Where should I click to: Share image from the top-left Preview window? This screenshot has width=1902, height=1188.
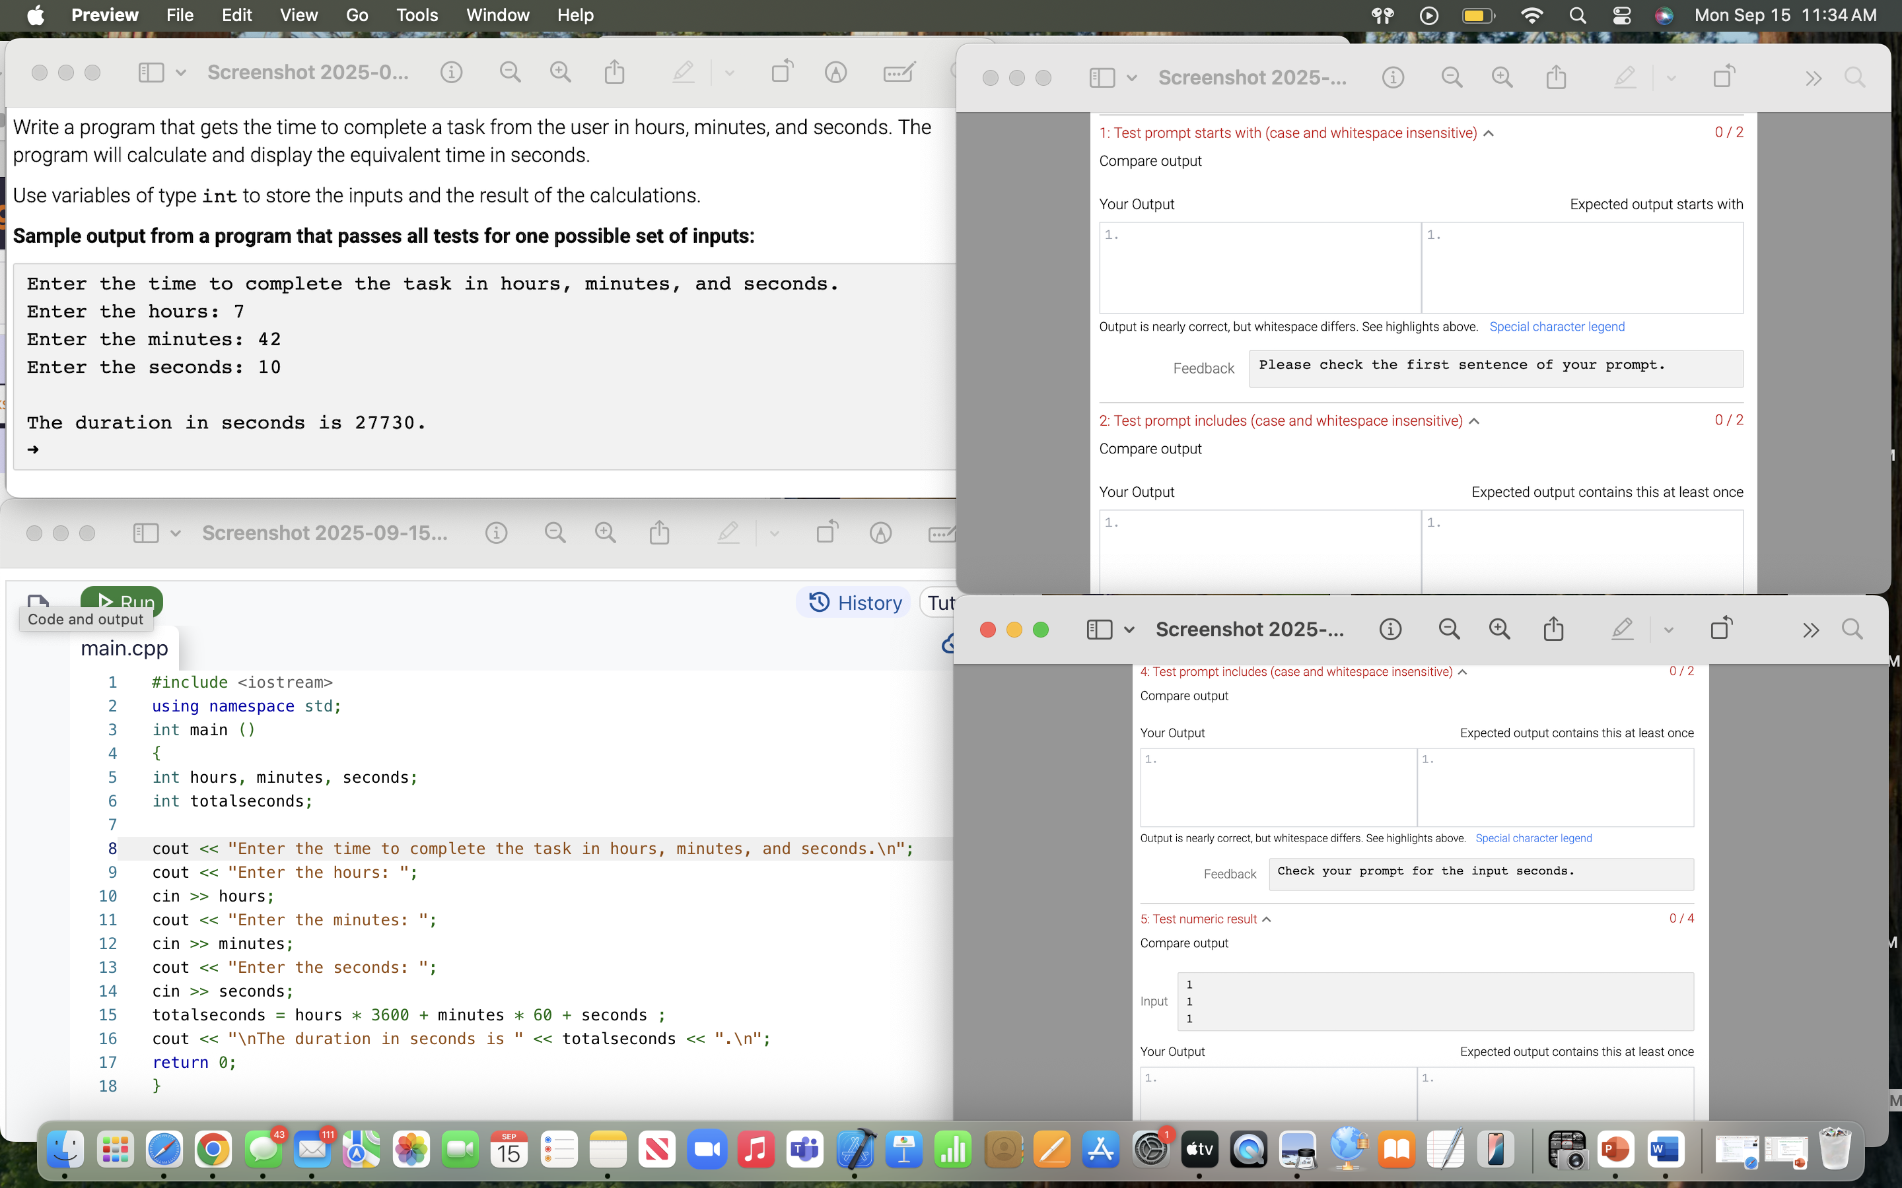(x=615, y=73)
